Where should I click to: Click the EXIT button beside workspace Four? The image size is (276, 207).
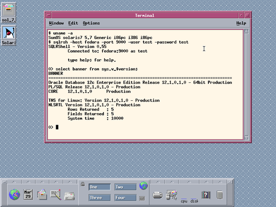pyautogui.click(x=142, y=198)
